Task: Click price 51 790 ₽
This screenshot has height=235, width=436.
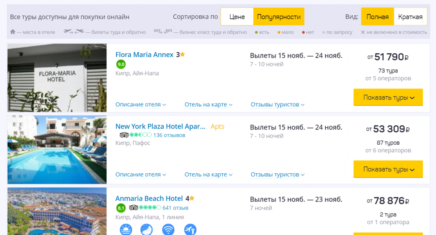Action: click(388, 57)
